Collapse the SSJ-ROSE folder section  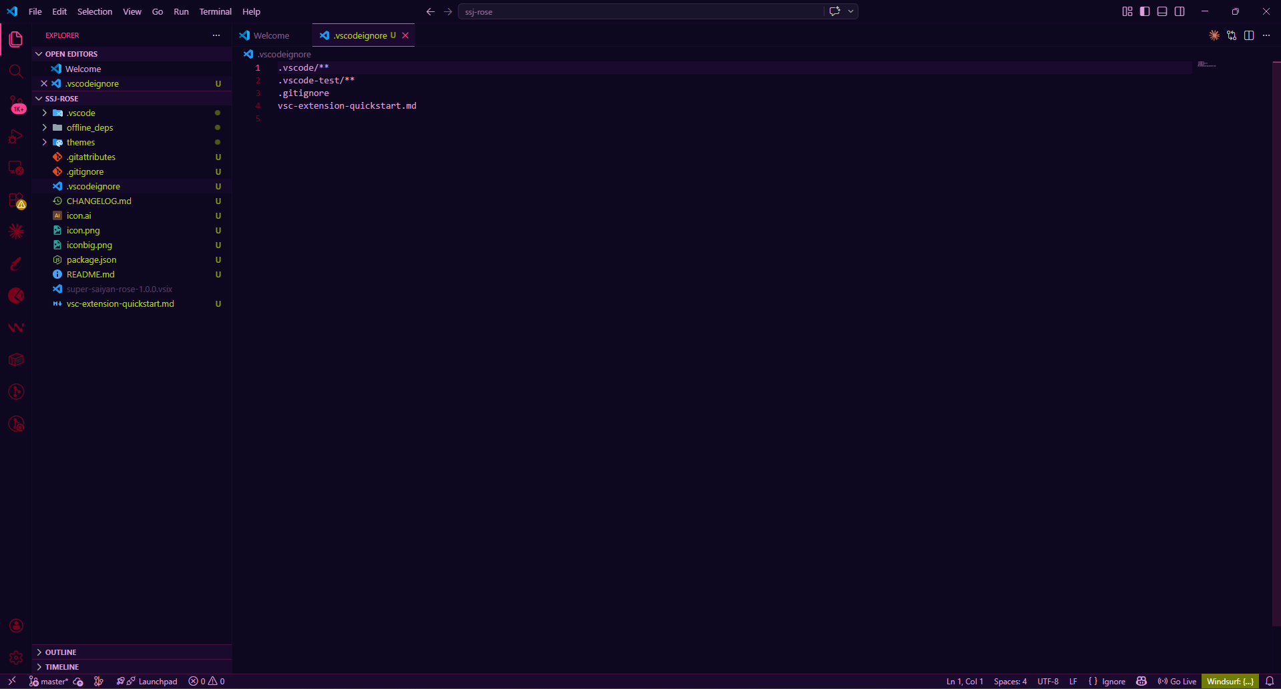[x=132, y=99]
